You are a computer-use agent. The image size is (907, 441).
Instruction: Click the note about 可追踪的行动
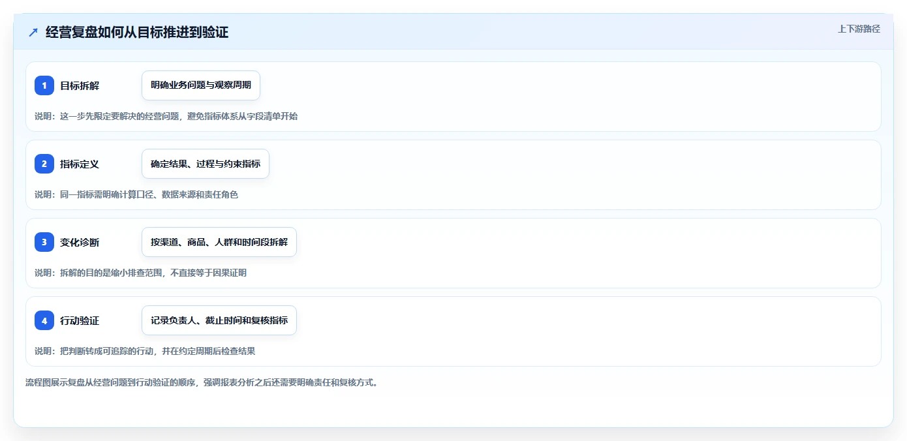[x=145, y=351]
